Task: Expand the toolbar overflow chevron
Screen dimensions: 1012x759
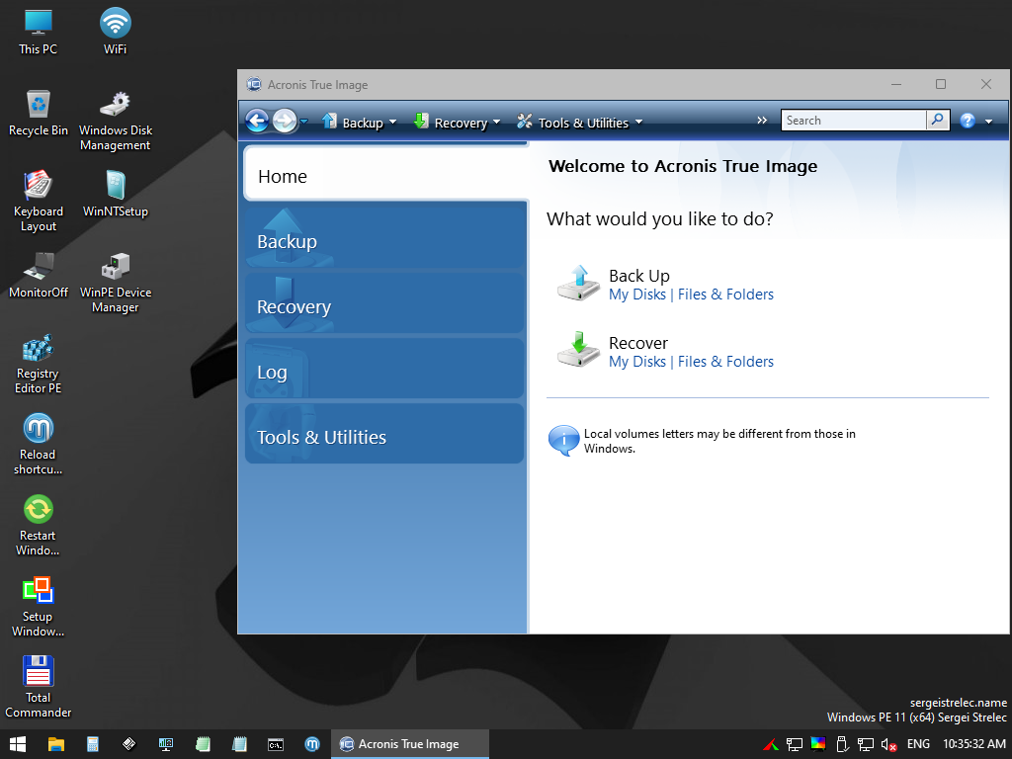Action: click(761, 119)
